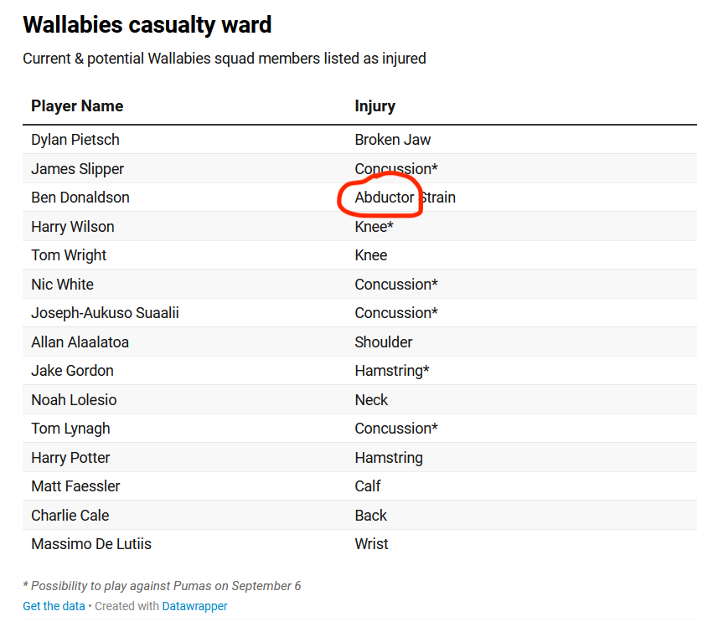Image resolution: width=718 pixels, height=637 pixels.
Task: Click the 'Broken Jaw' injury cell
Action: [x=393, y=140]
